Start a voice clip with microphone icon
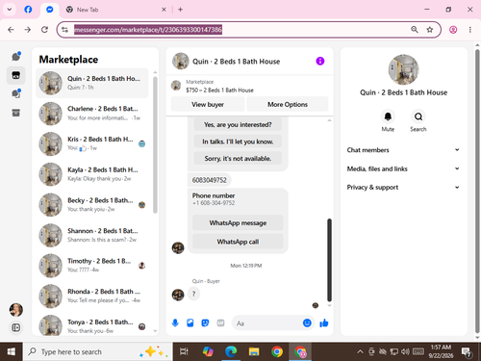 175,322
